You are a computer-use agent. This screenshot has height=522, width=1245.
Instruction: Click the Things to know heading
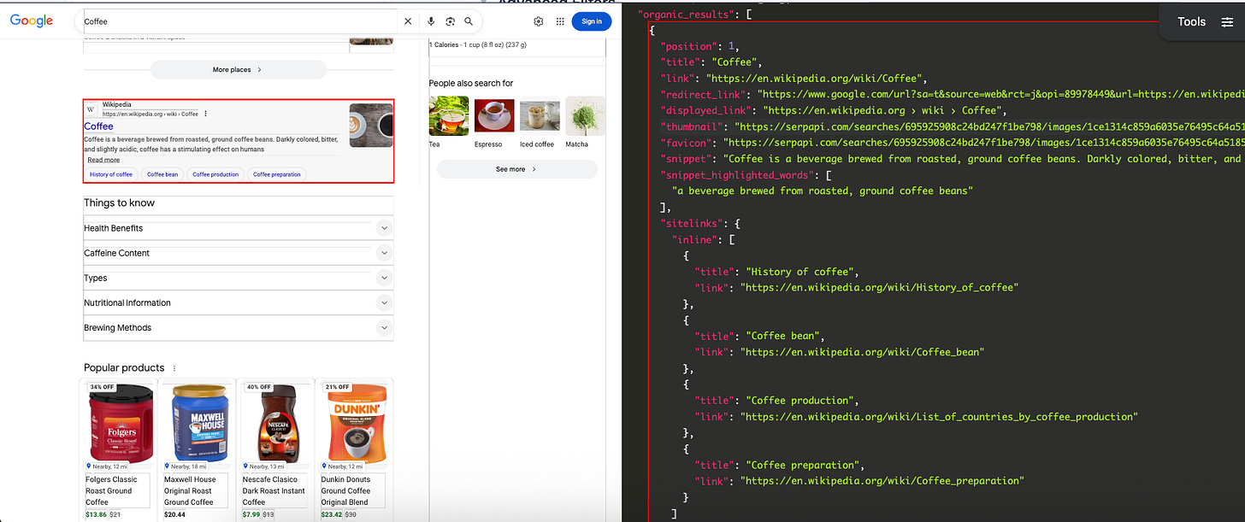tap(119, 203)
